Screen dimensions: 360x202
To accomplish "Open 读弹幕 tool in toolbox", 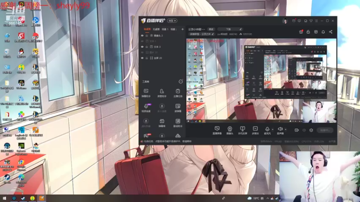I will pyautogui.click(x=178, y=108).
